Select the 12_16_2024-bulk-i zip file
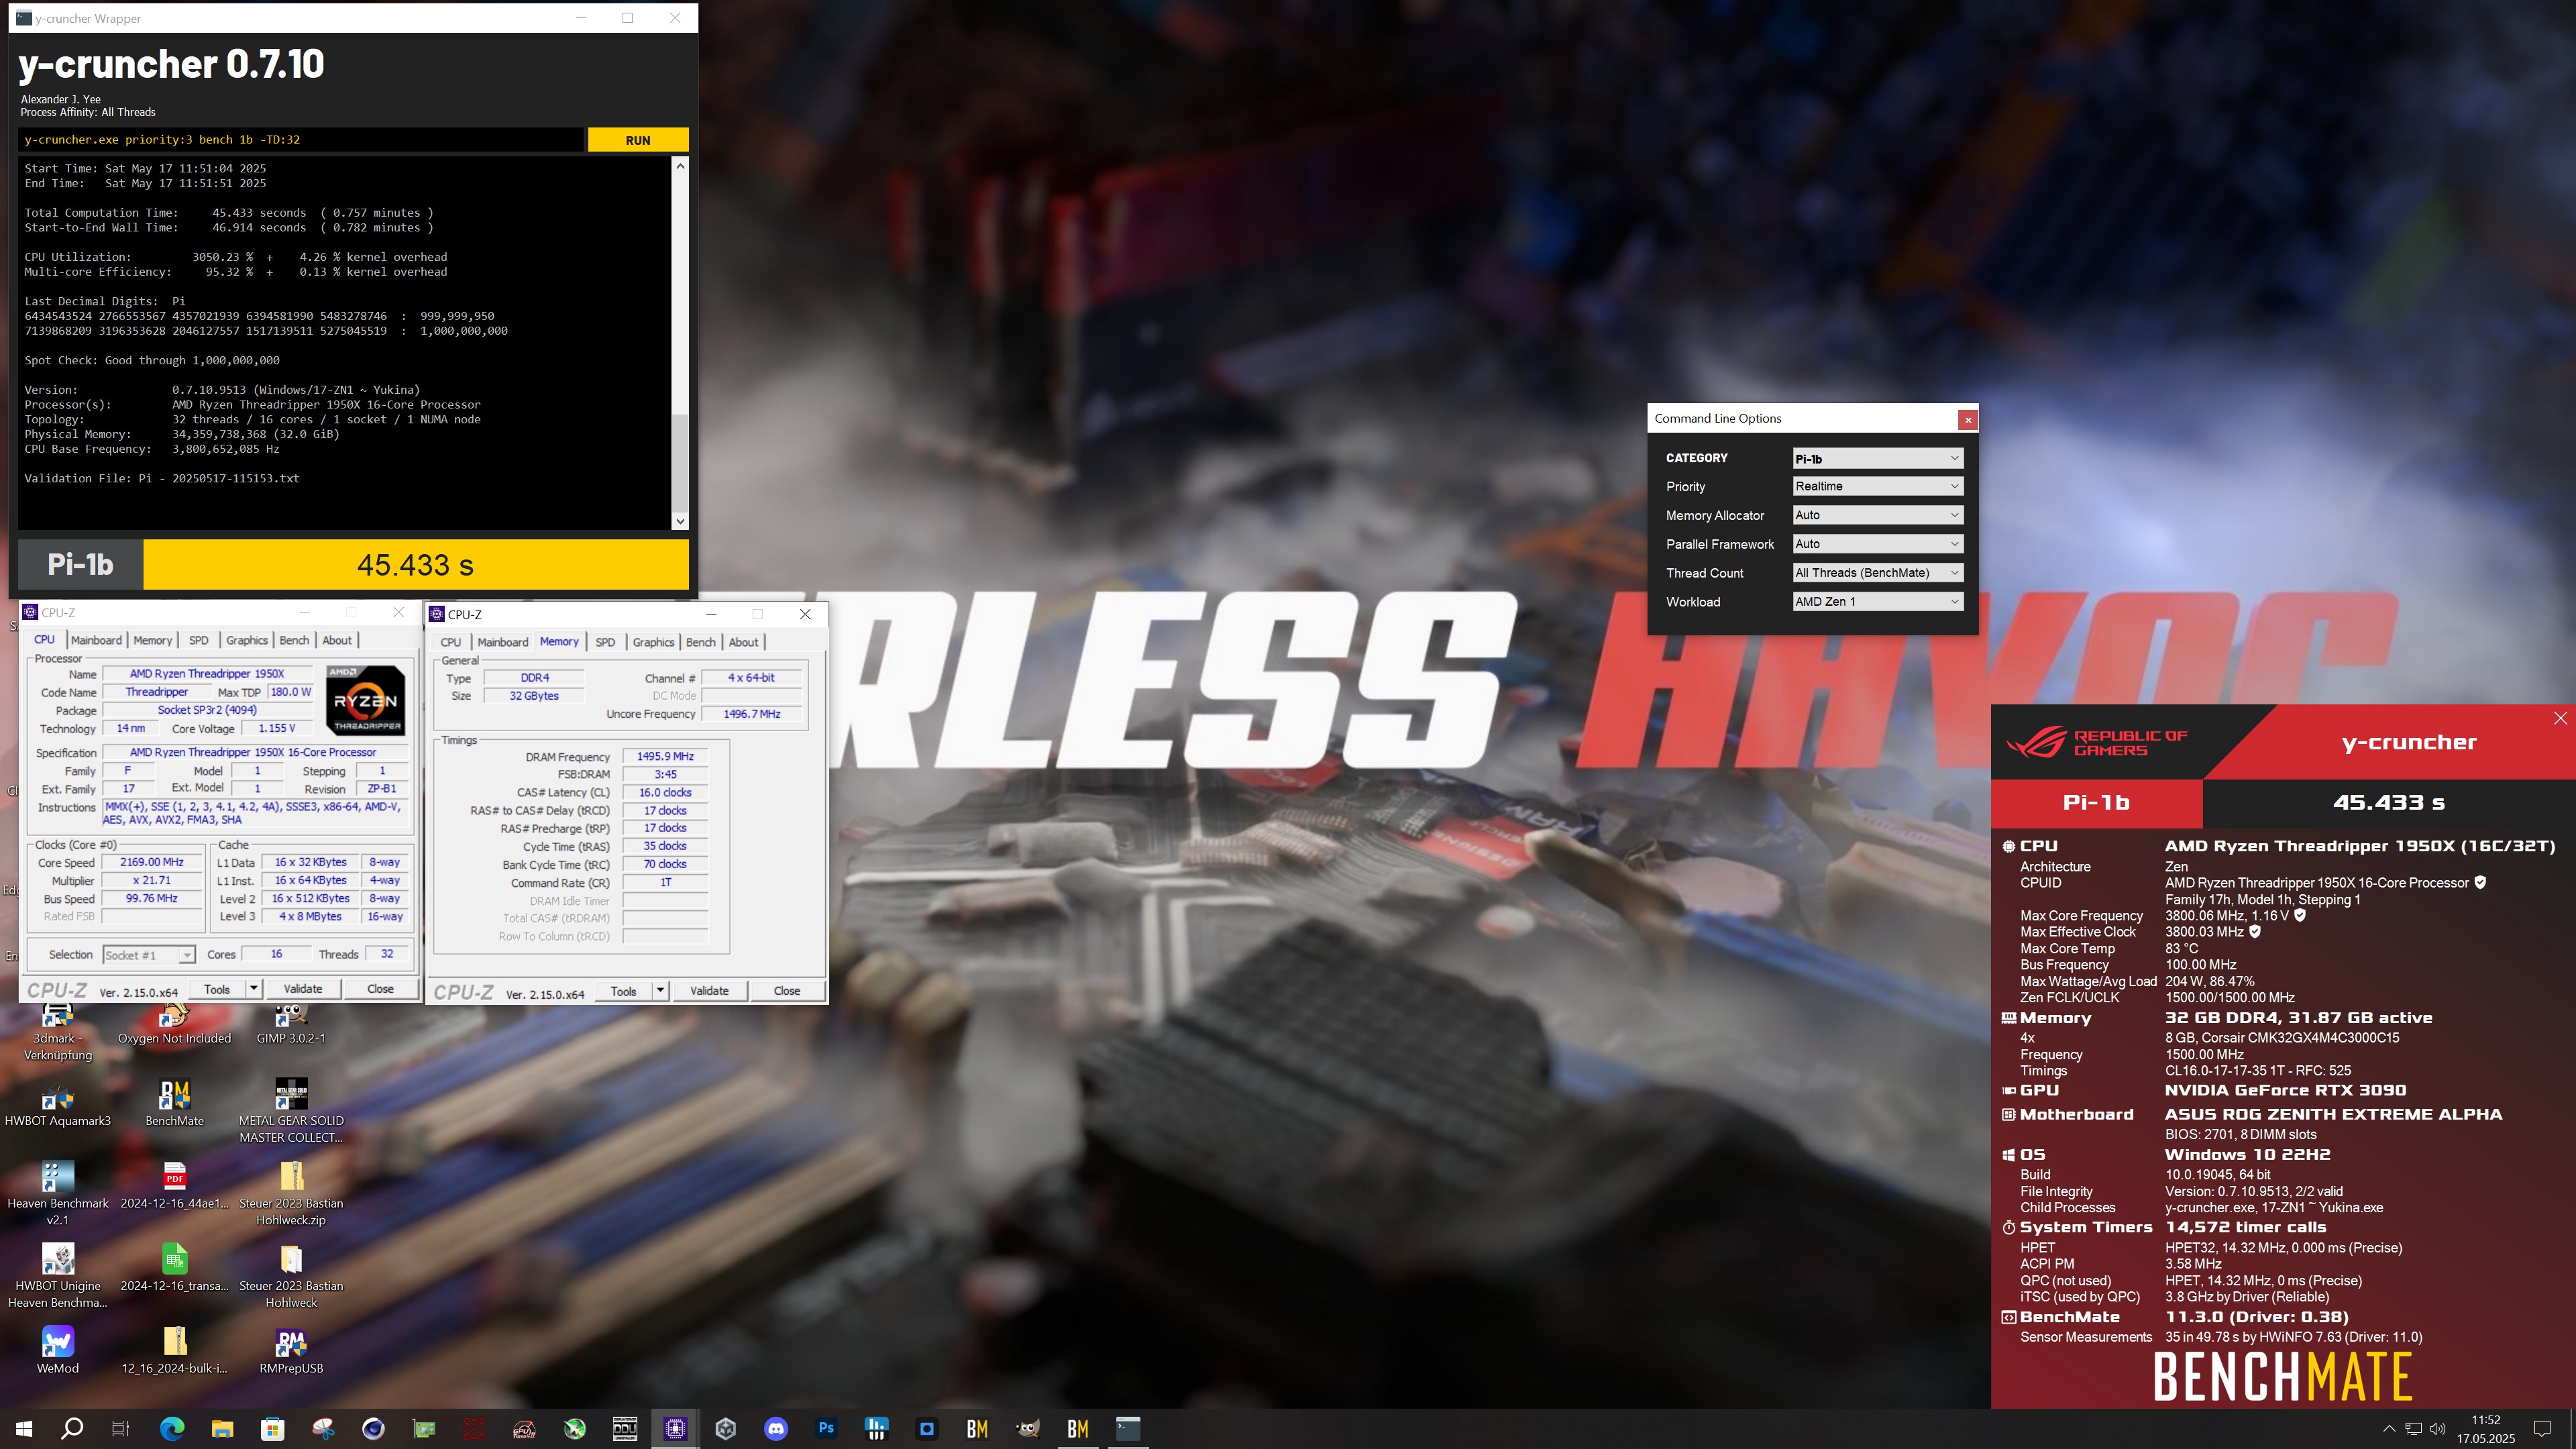Viewport: 2576px width, 1449px height. [x=174, y=1351]
